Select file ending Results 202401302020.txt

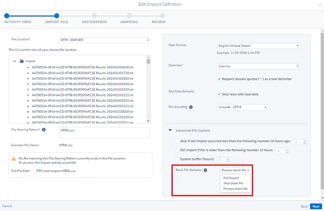82,90
